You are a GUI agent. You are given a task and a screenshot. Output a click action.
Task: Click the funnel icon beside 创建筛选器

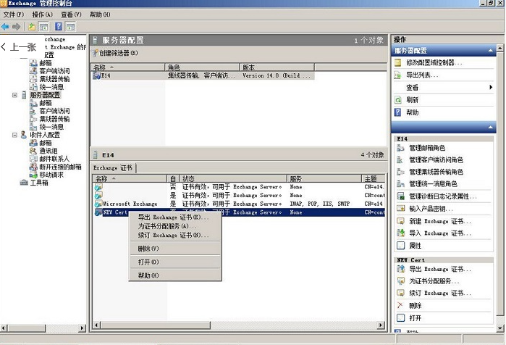94,54
